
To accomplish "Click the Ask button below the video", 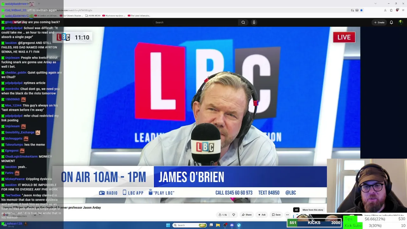I will click(x=262, y=215).
